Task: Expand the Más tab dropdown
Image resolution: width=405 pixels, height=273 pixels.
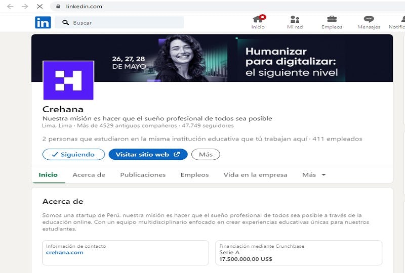Action: (x=314, y=175)
